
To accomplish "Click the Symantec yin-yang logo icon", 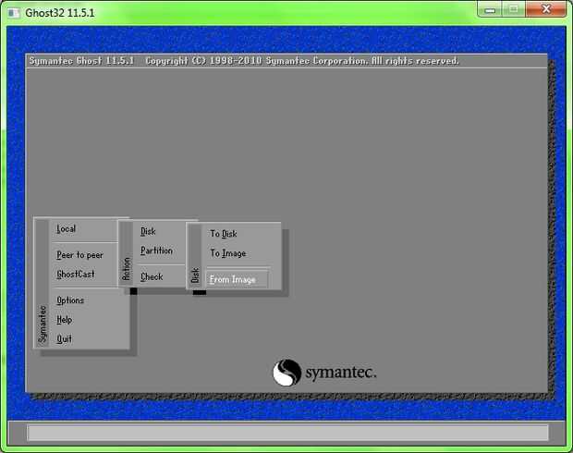I will (x=286, y=373).
